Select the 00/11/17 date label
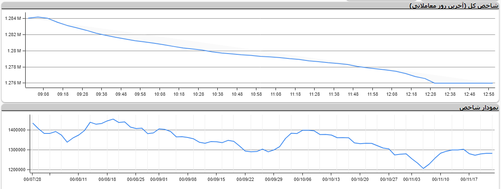 click(x=469, y=179)
